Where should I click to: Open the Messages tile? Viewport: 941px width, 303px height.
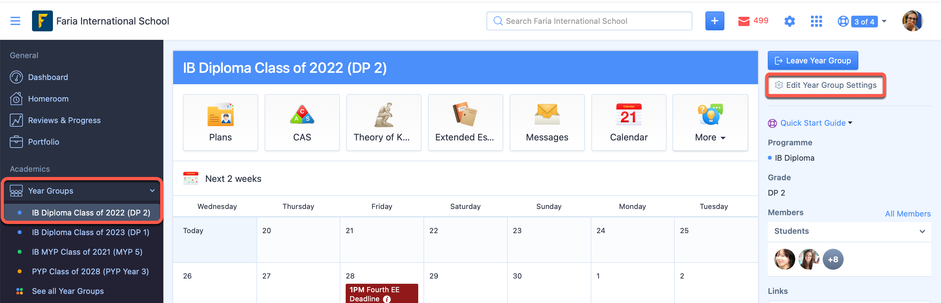(547, 122)
